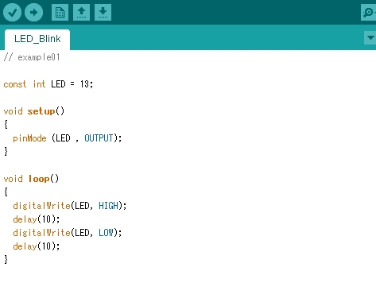Screen dimensions: 376x306
Task: Click the opening brace under loop()
Action: point(6,192)
